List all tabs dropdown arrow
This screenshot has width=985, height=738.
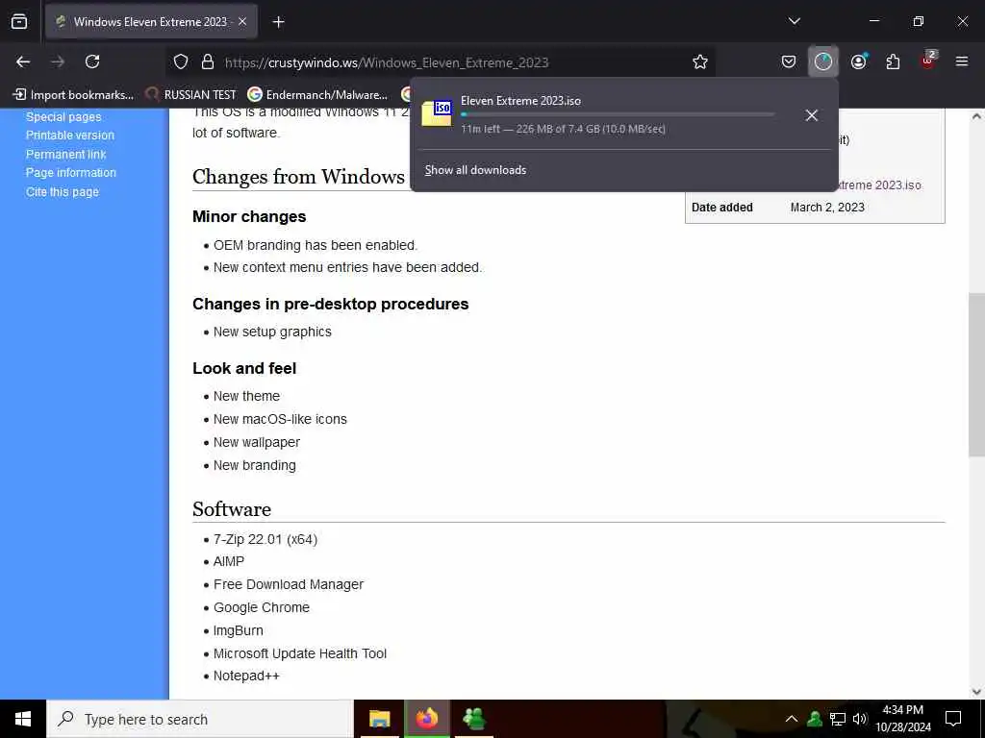(x=794, y=21)
